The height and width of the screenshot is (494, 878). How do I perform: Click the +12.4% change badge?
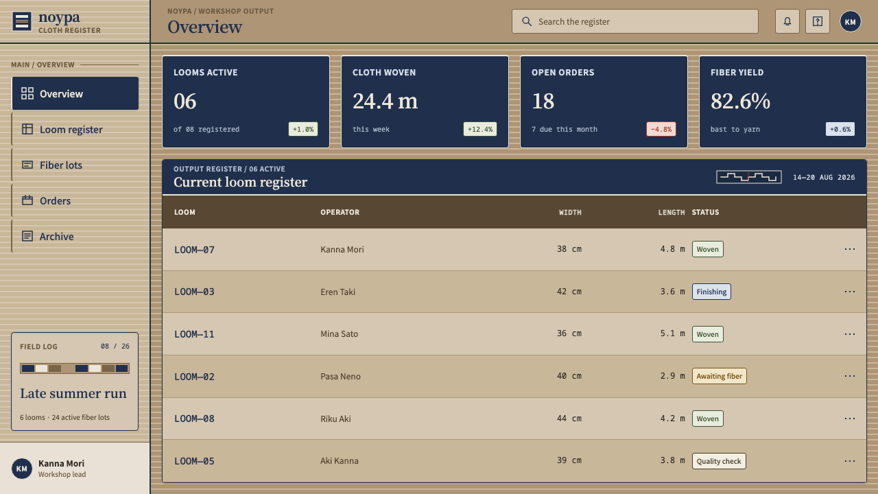click(480, 129)
